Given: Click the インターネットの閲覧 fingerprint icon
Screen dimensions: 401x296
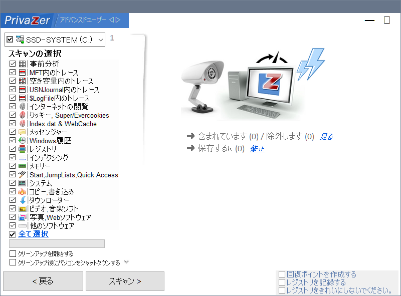Looking at the screenshot, I should (22, 106).
